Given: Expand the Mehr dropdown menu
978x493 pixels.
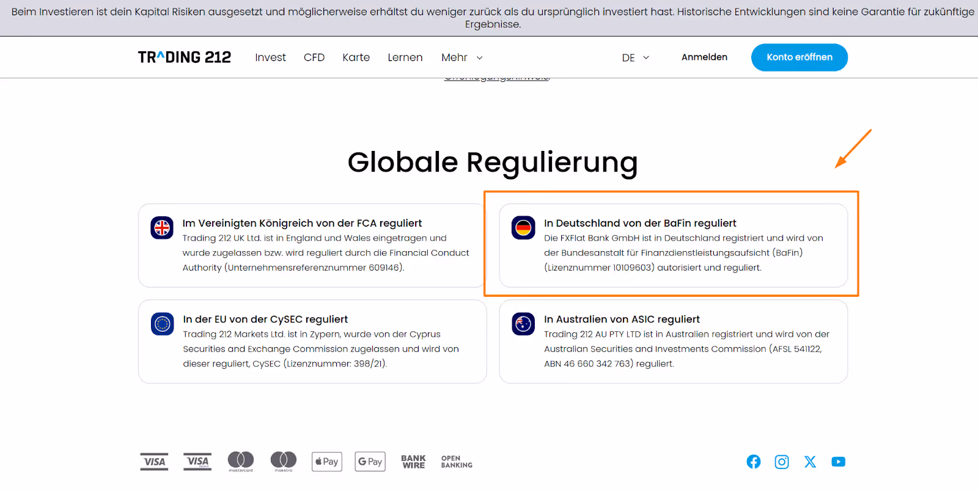Looking at the screenshot, I should pyautogui.click(x=462, y=57).
